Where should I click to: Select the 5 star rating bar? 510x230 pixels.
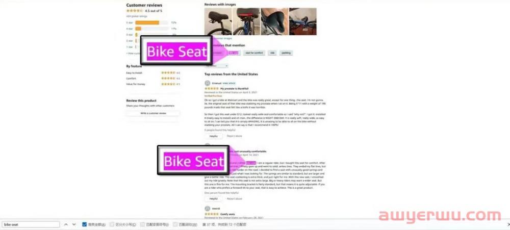151,23
